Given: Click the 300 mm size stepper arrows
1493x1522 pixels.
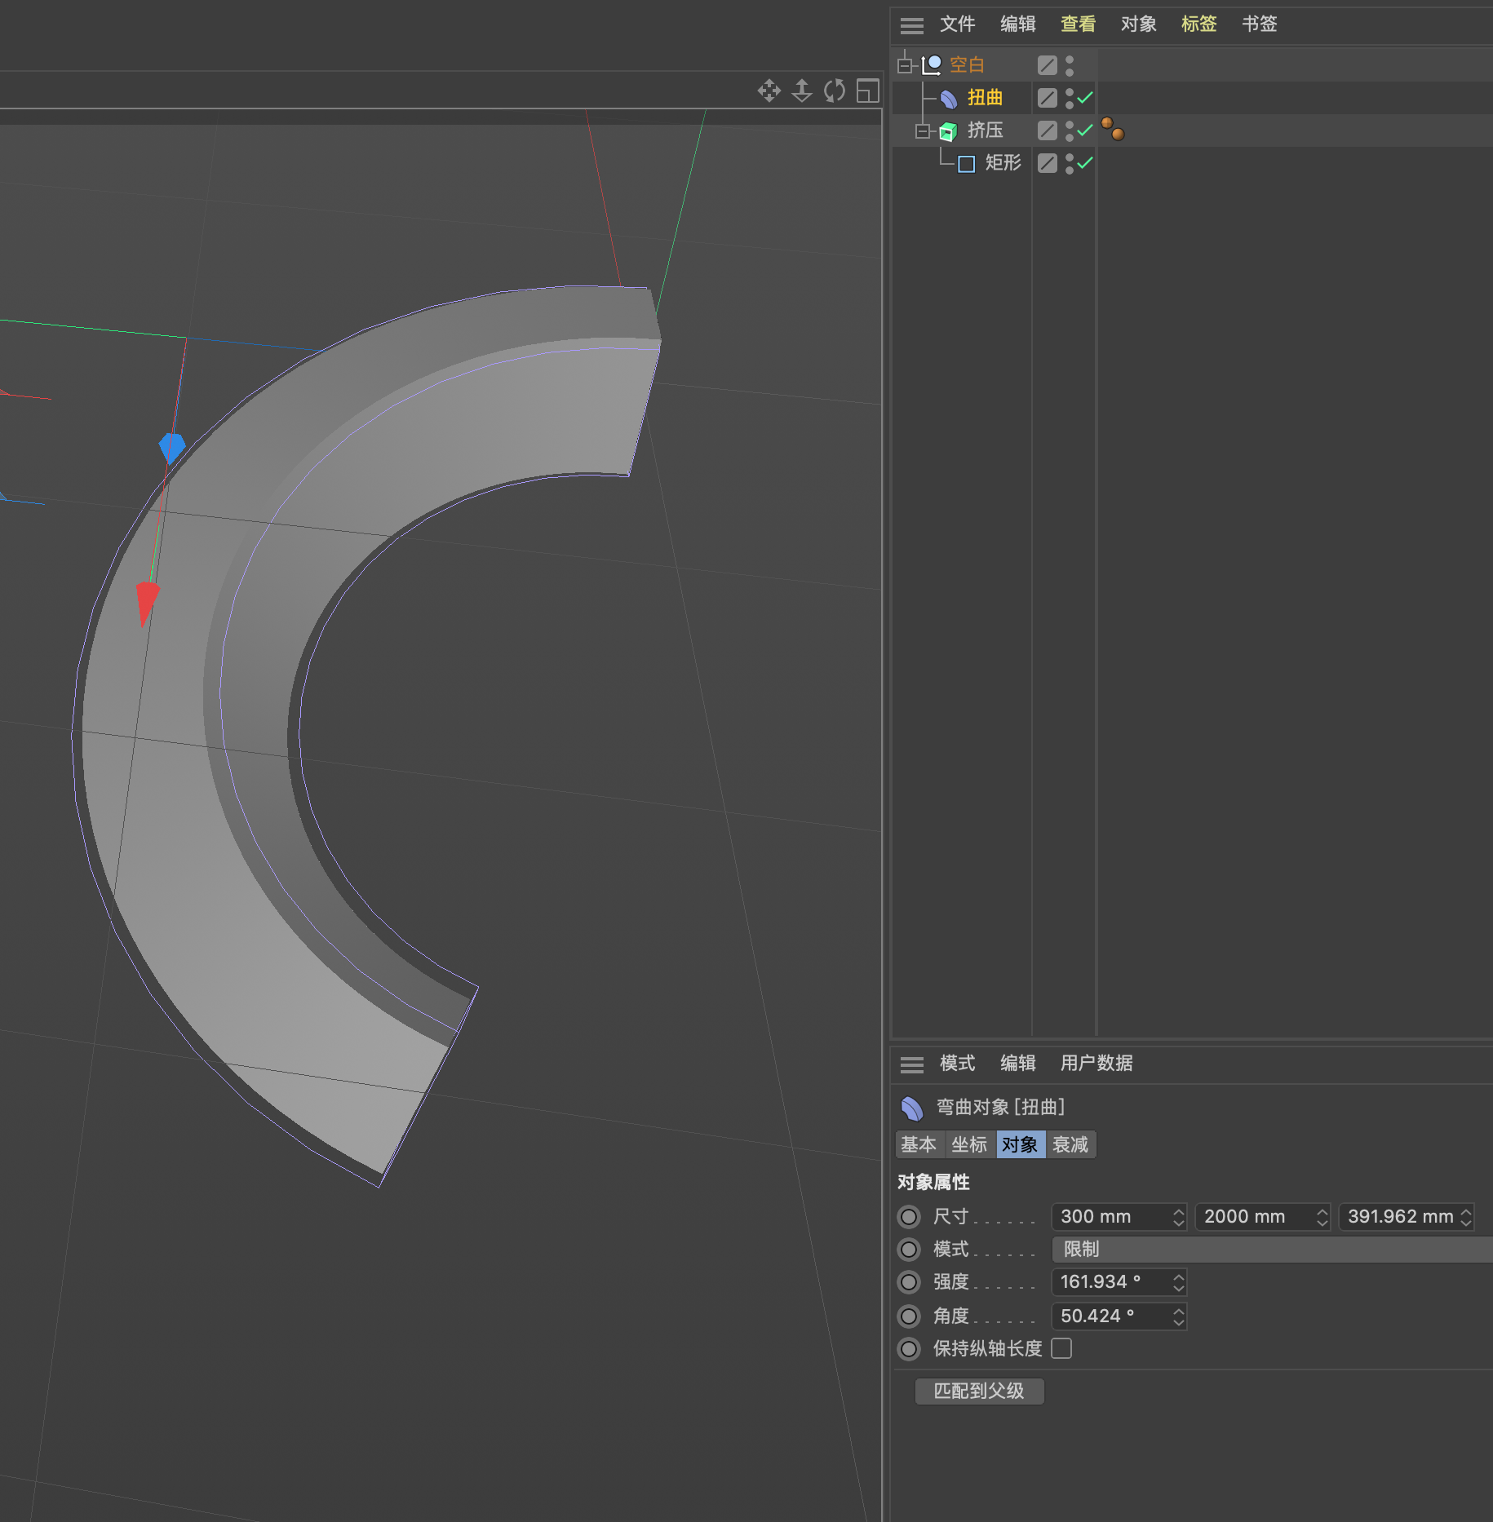Looking at the screenshot, I should [x=1178, y=1217].
